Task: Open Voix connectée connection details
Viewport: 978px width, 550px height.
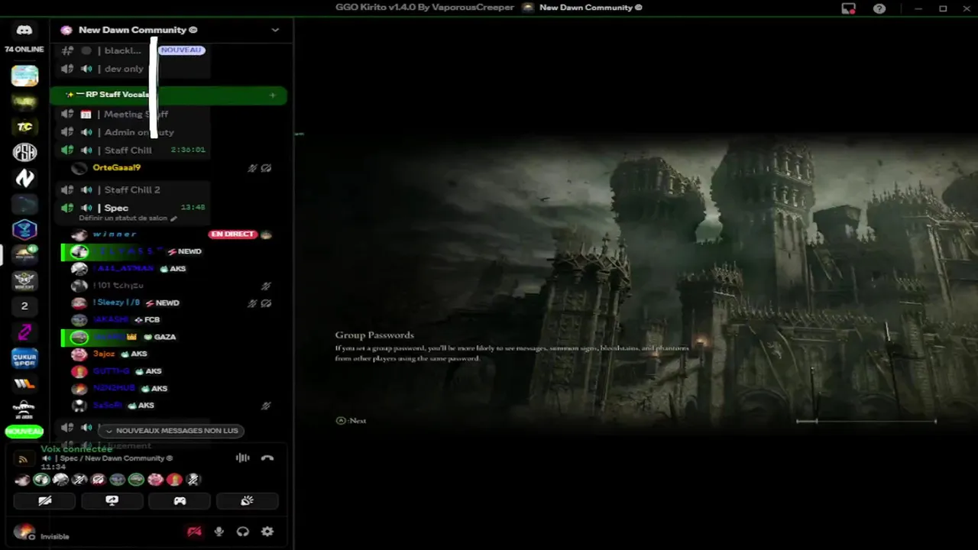Action: click(76, 449)
